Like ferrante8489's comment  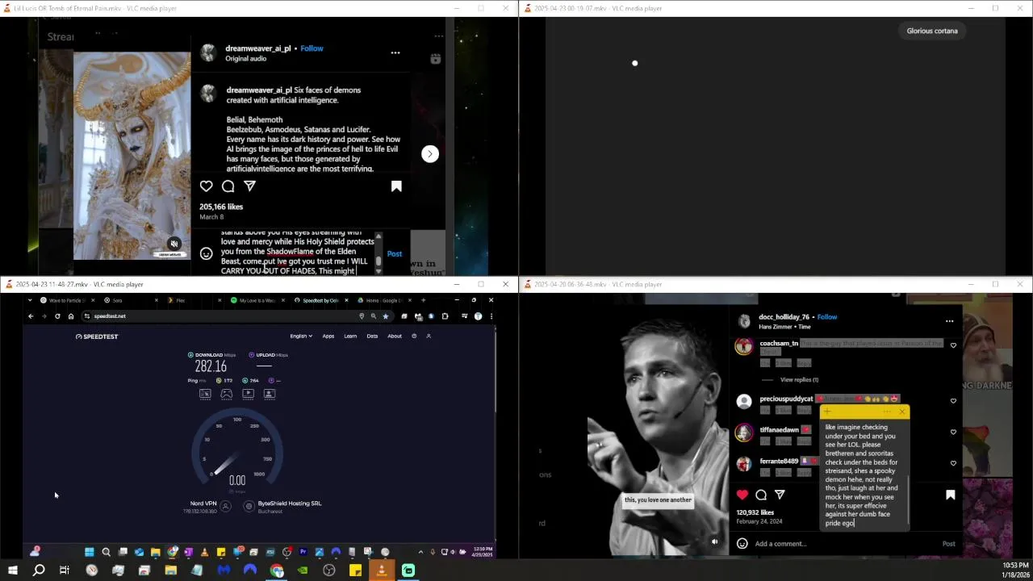pyautogui.click(x=953, y=463)
